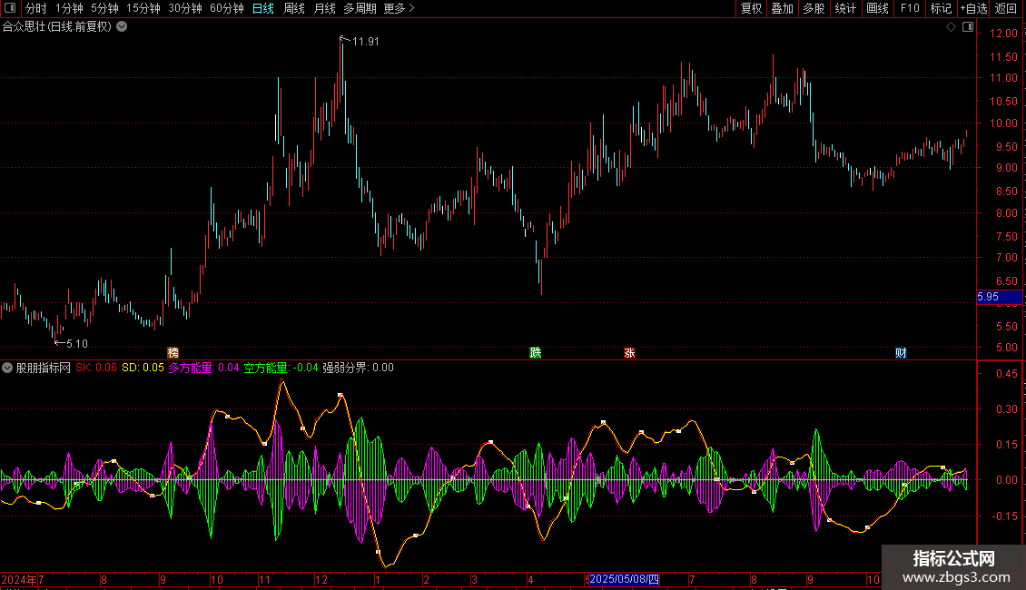Click the 股朋指标网 indicator name
This screenshot has width=1026, height=590.
44,368
